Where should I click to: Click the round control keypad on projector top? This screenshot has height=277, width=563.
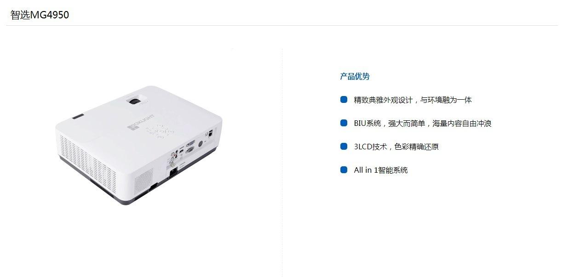[160, 131]
